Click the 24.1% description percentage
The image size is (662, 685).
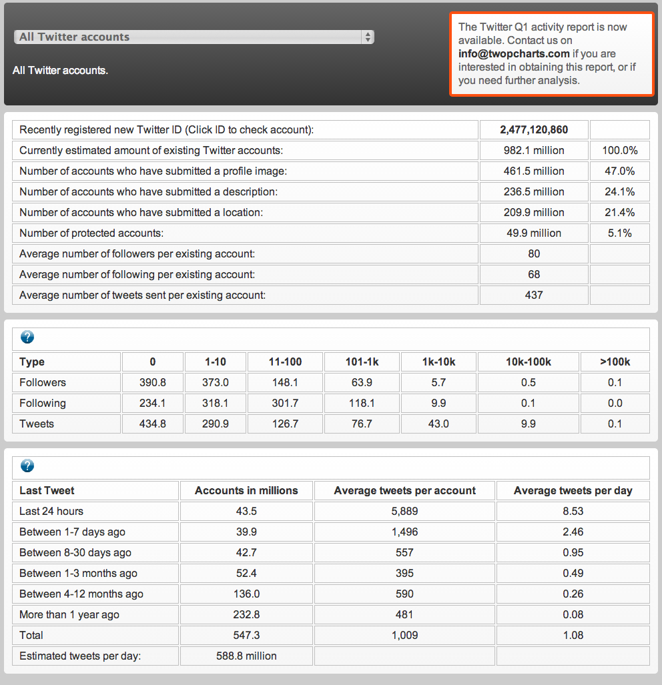click(x=619, y=192)
